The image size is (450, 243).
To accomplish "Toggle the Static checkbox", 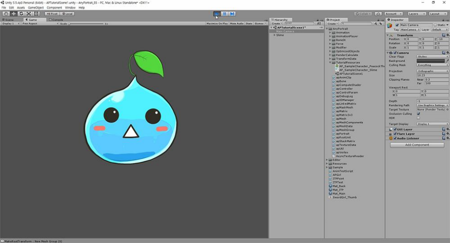I will (x=435, y=25).
